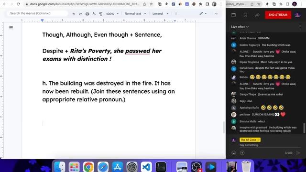This screenshot has height=172, width=306.
Task: Click the docs.google.com address bar
Action: [x=85, y=4]
